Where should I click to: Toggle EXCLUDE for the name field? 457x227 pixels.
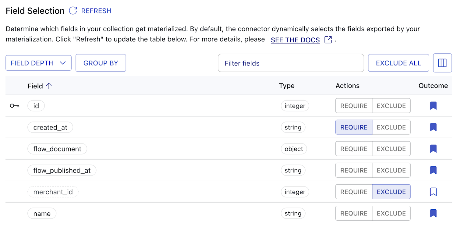[x=391, y=213]
